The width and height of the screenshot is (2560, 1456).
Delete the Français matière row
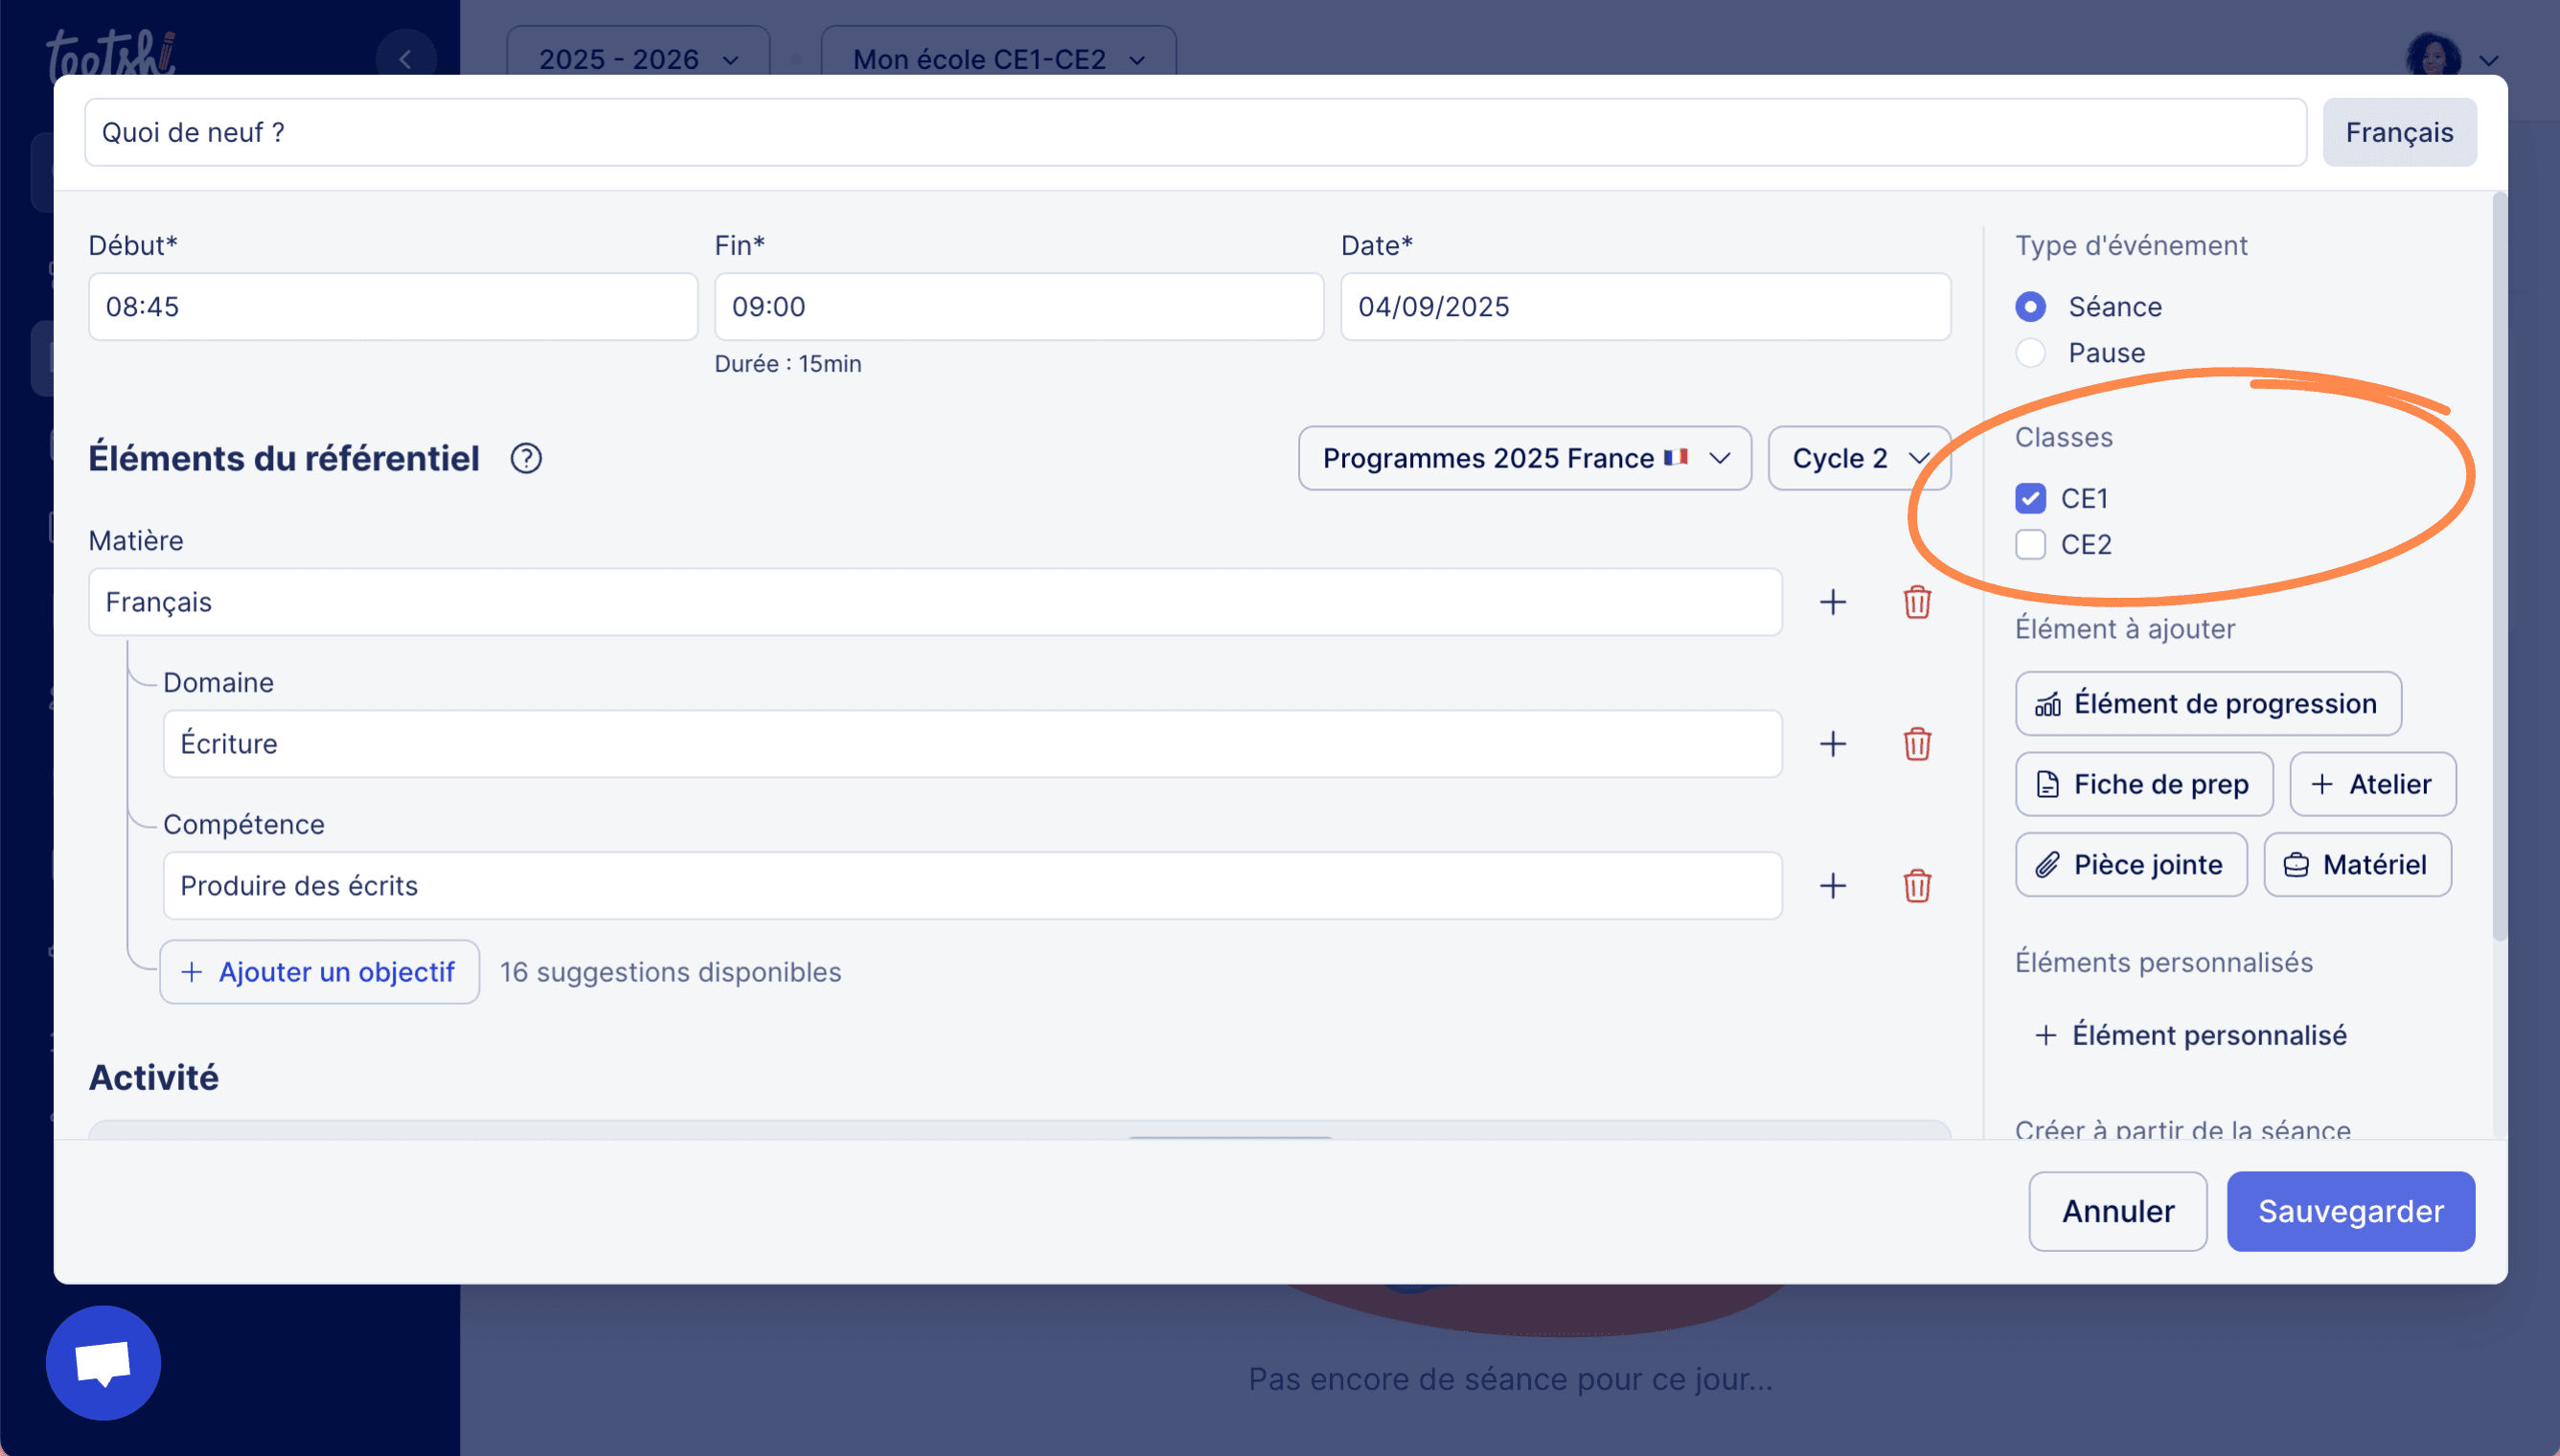coord(1916,602)
